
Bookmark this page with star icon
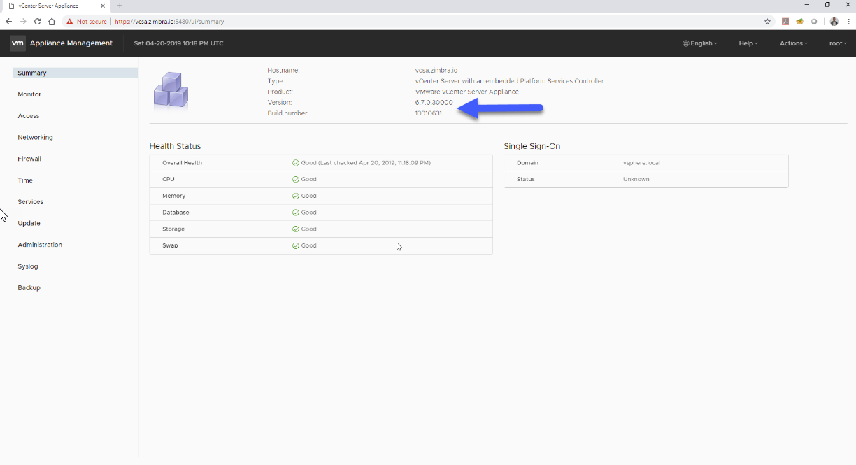coord(767,22)
